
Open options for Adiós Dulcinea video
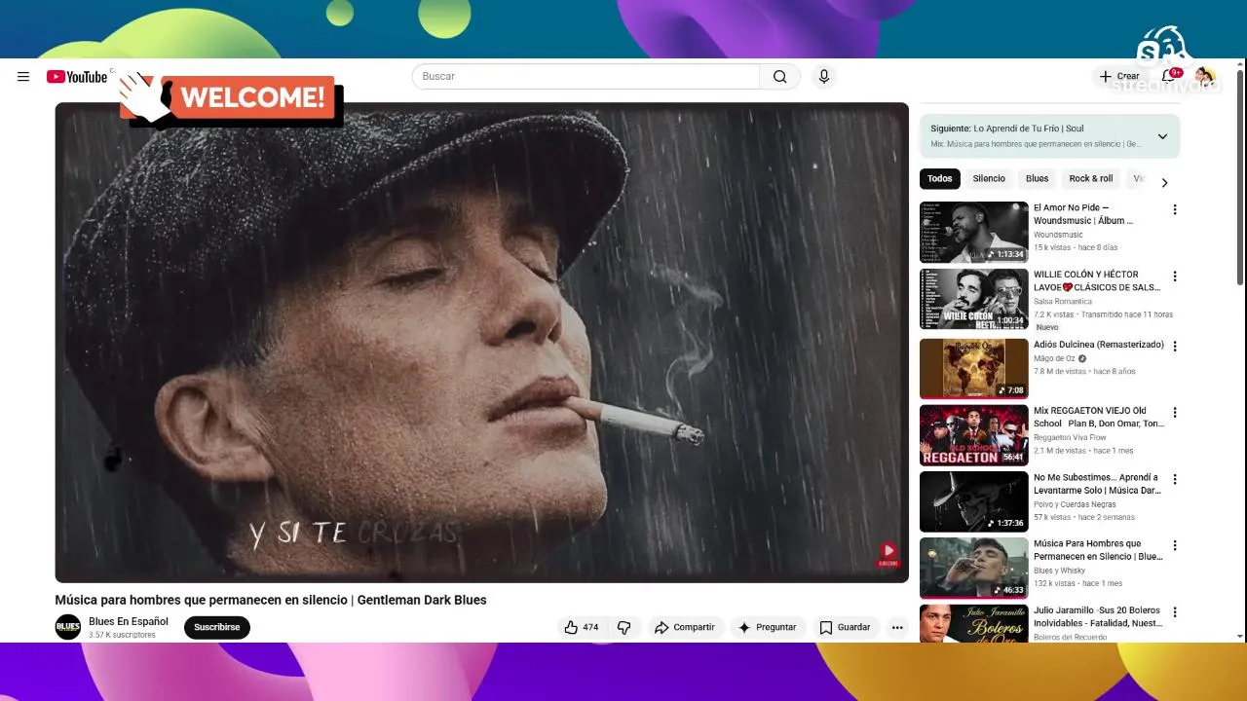click(x=1175, y=347)
